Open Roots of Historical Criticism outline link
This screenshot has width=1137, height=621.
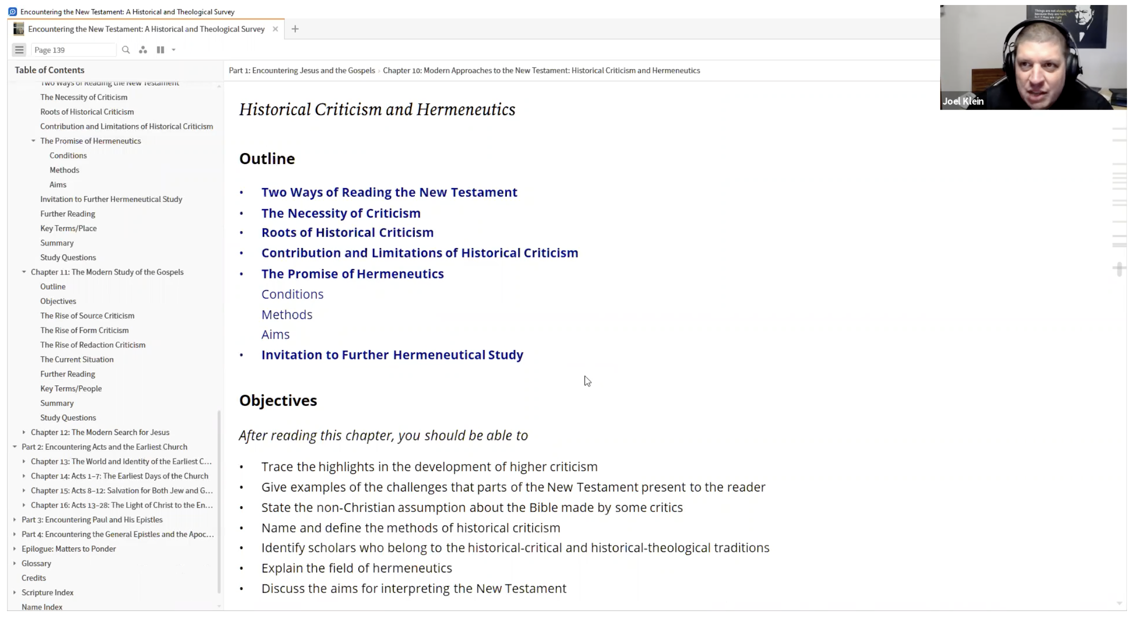tap(347, 232)
